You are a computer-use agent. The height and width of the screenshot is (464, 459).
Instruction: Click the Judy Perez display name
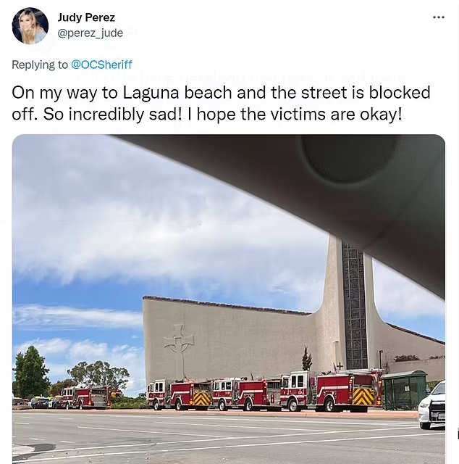pos(86,17)
